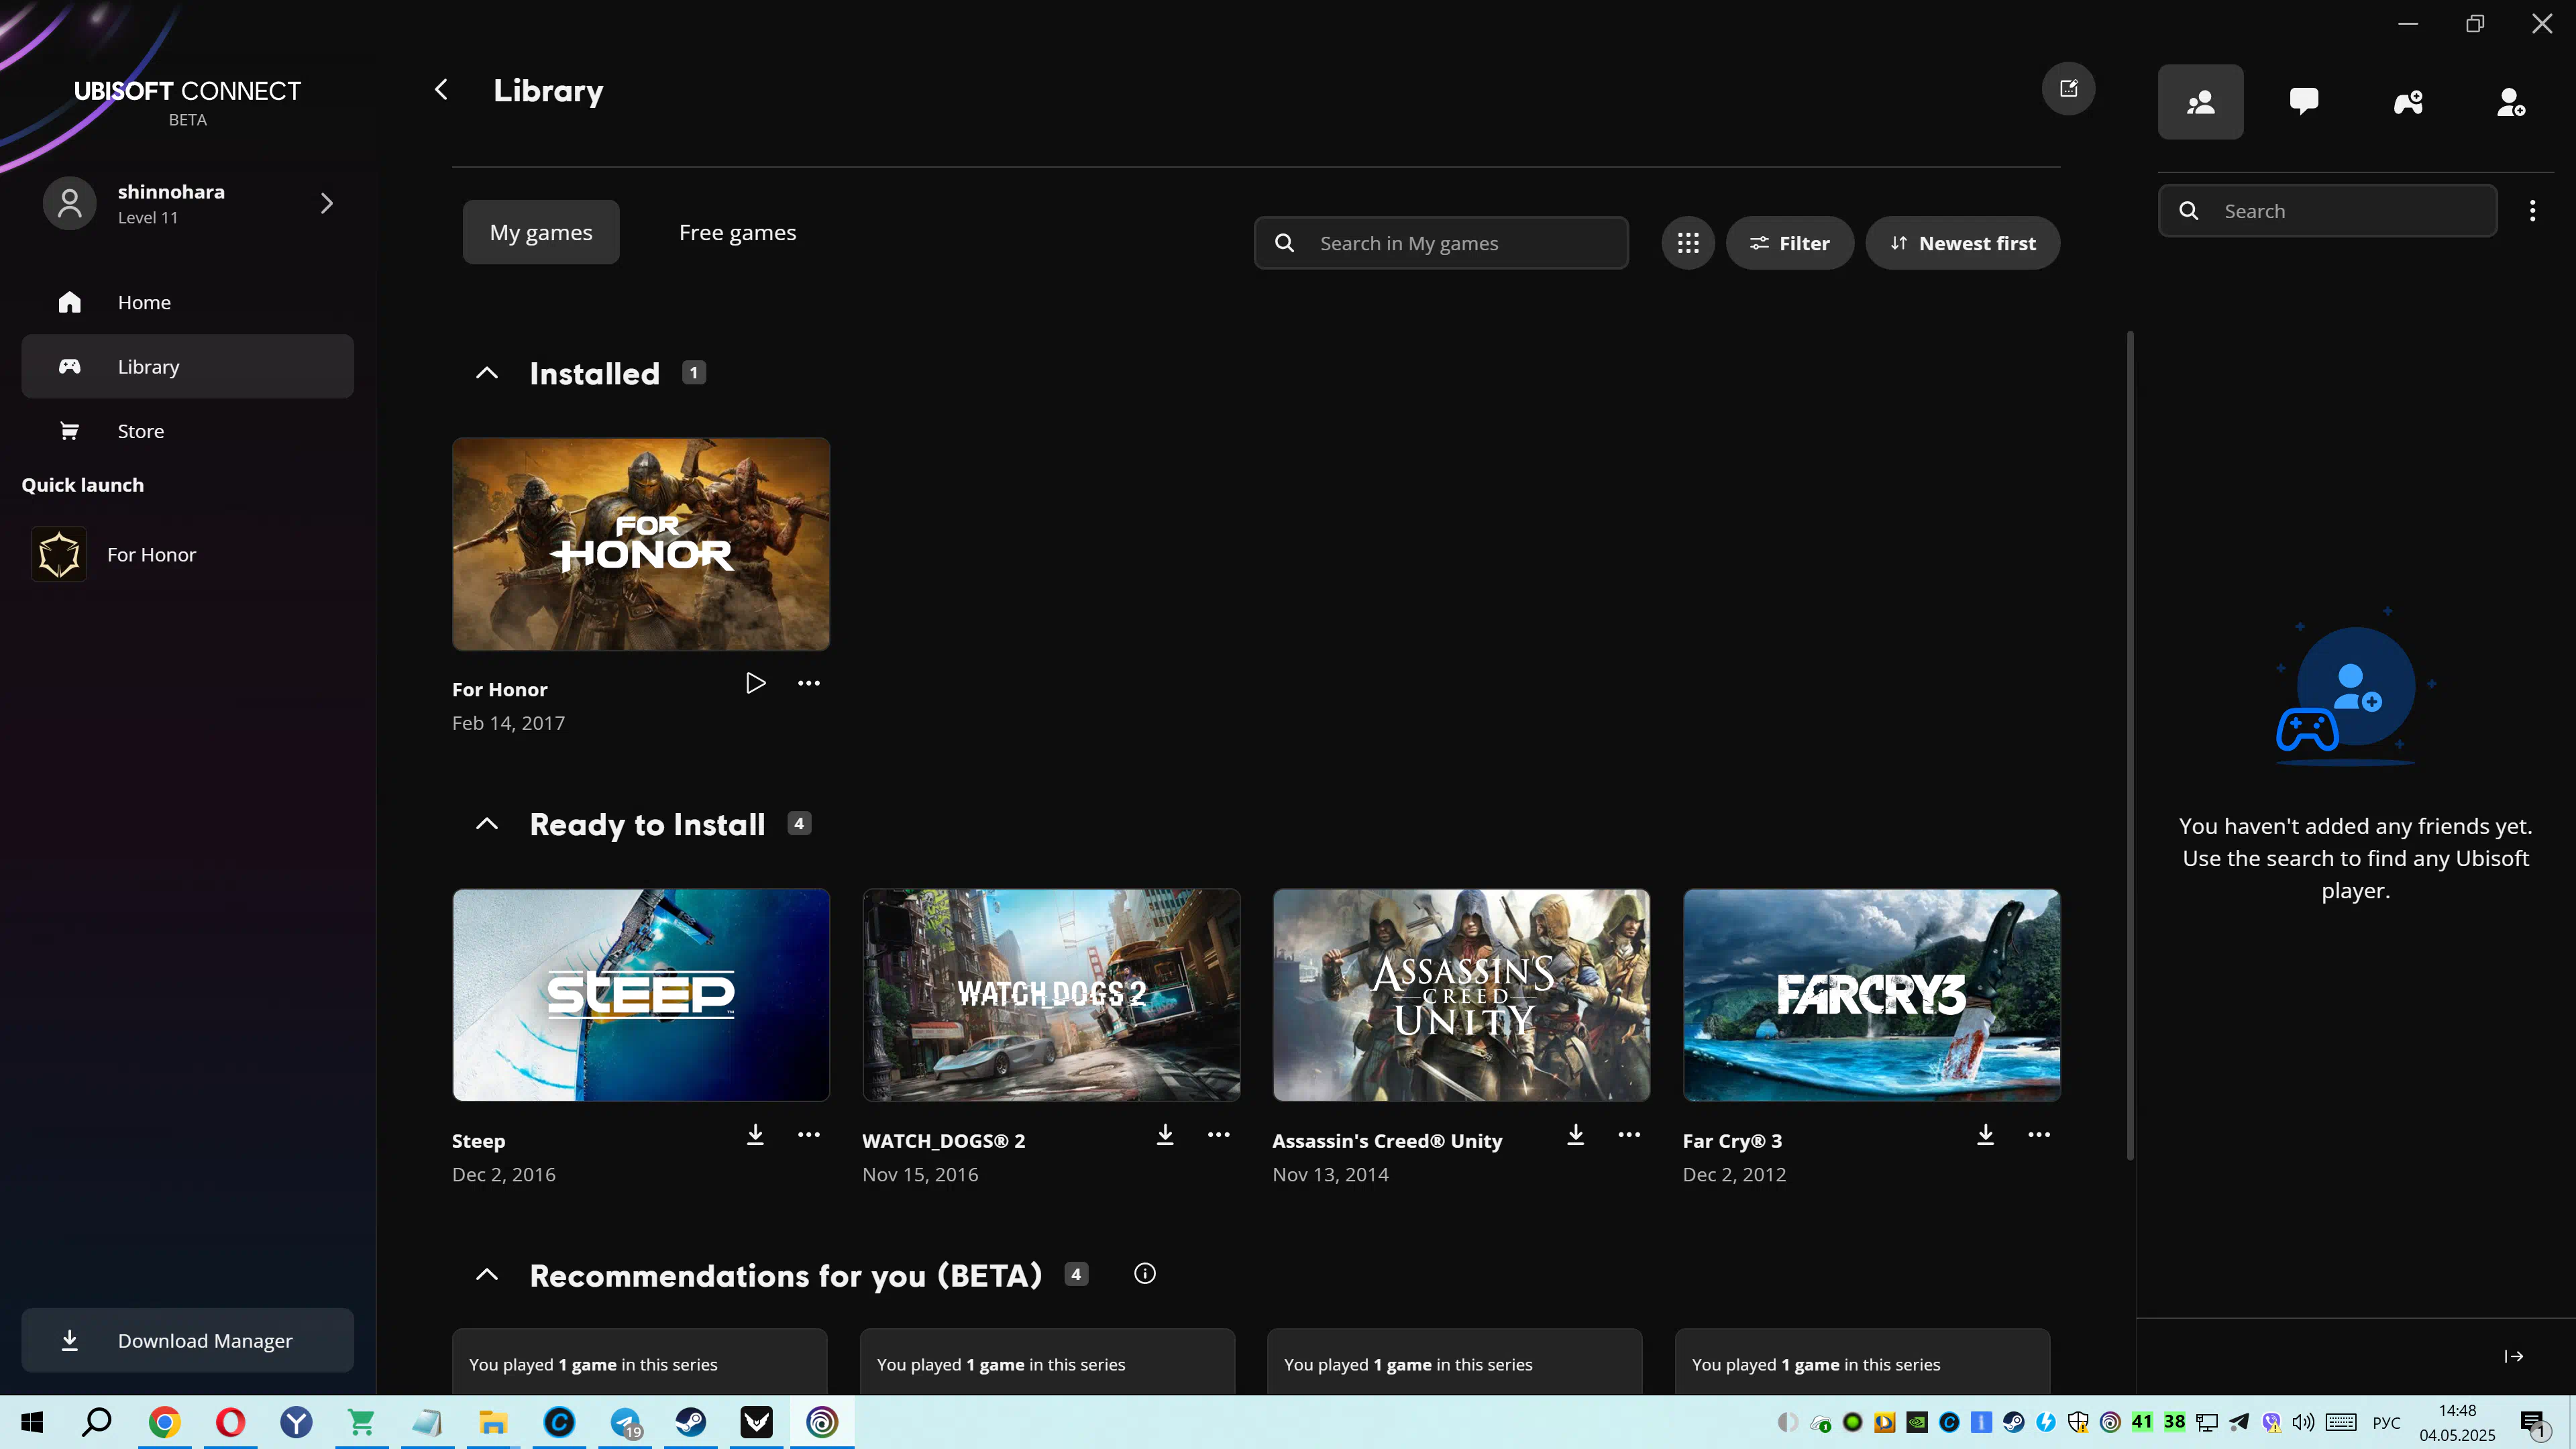The height and width of the screenshot is (1449, 2576).
Task: Open the Watch Dogs 2 cover thumbnail
Action: pos(1051,995)
